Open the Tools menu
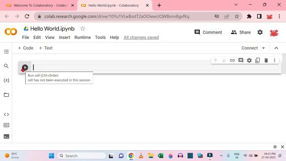286x161 pixels. point(100,38)
